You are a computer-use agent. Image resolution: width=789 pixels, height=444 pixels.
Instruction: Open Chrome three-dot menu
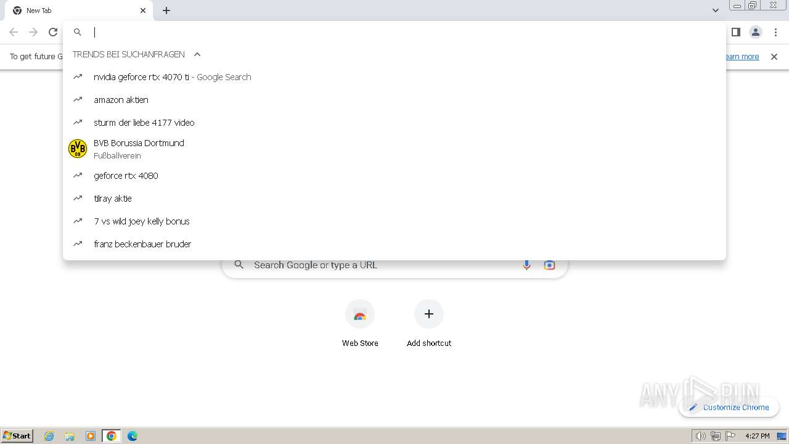[776, 32]
